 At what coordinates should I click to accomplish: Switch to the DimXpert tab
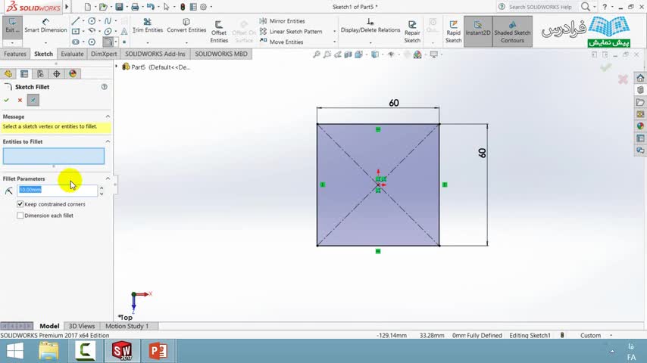click(104, 54)
